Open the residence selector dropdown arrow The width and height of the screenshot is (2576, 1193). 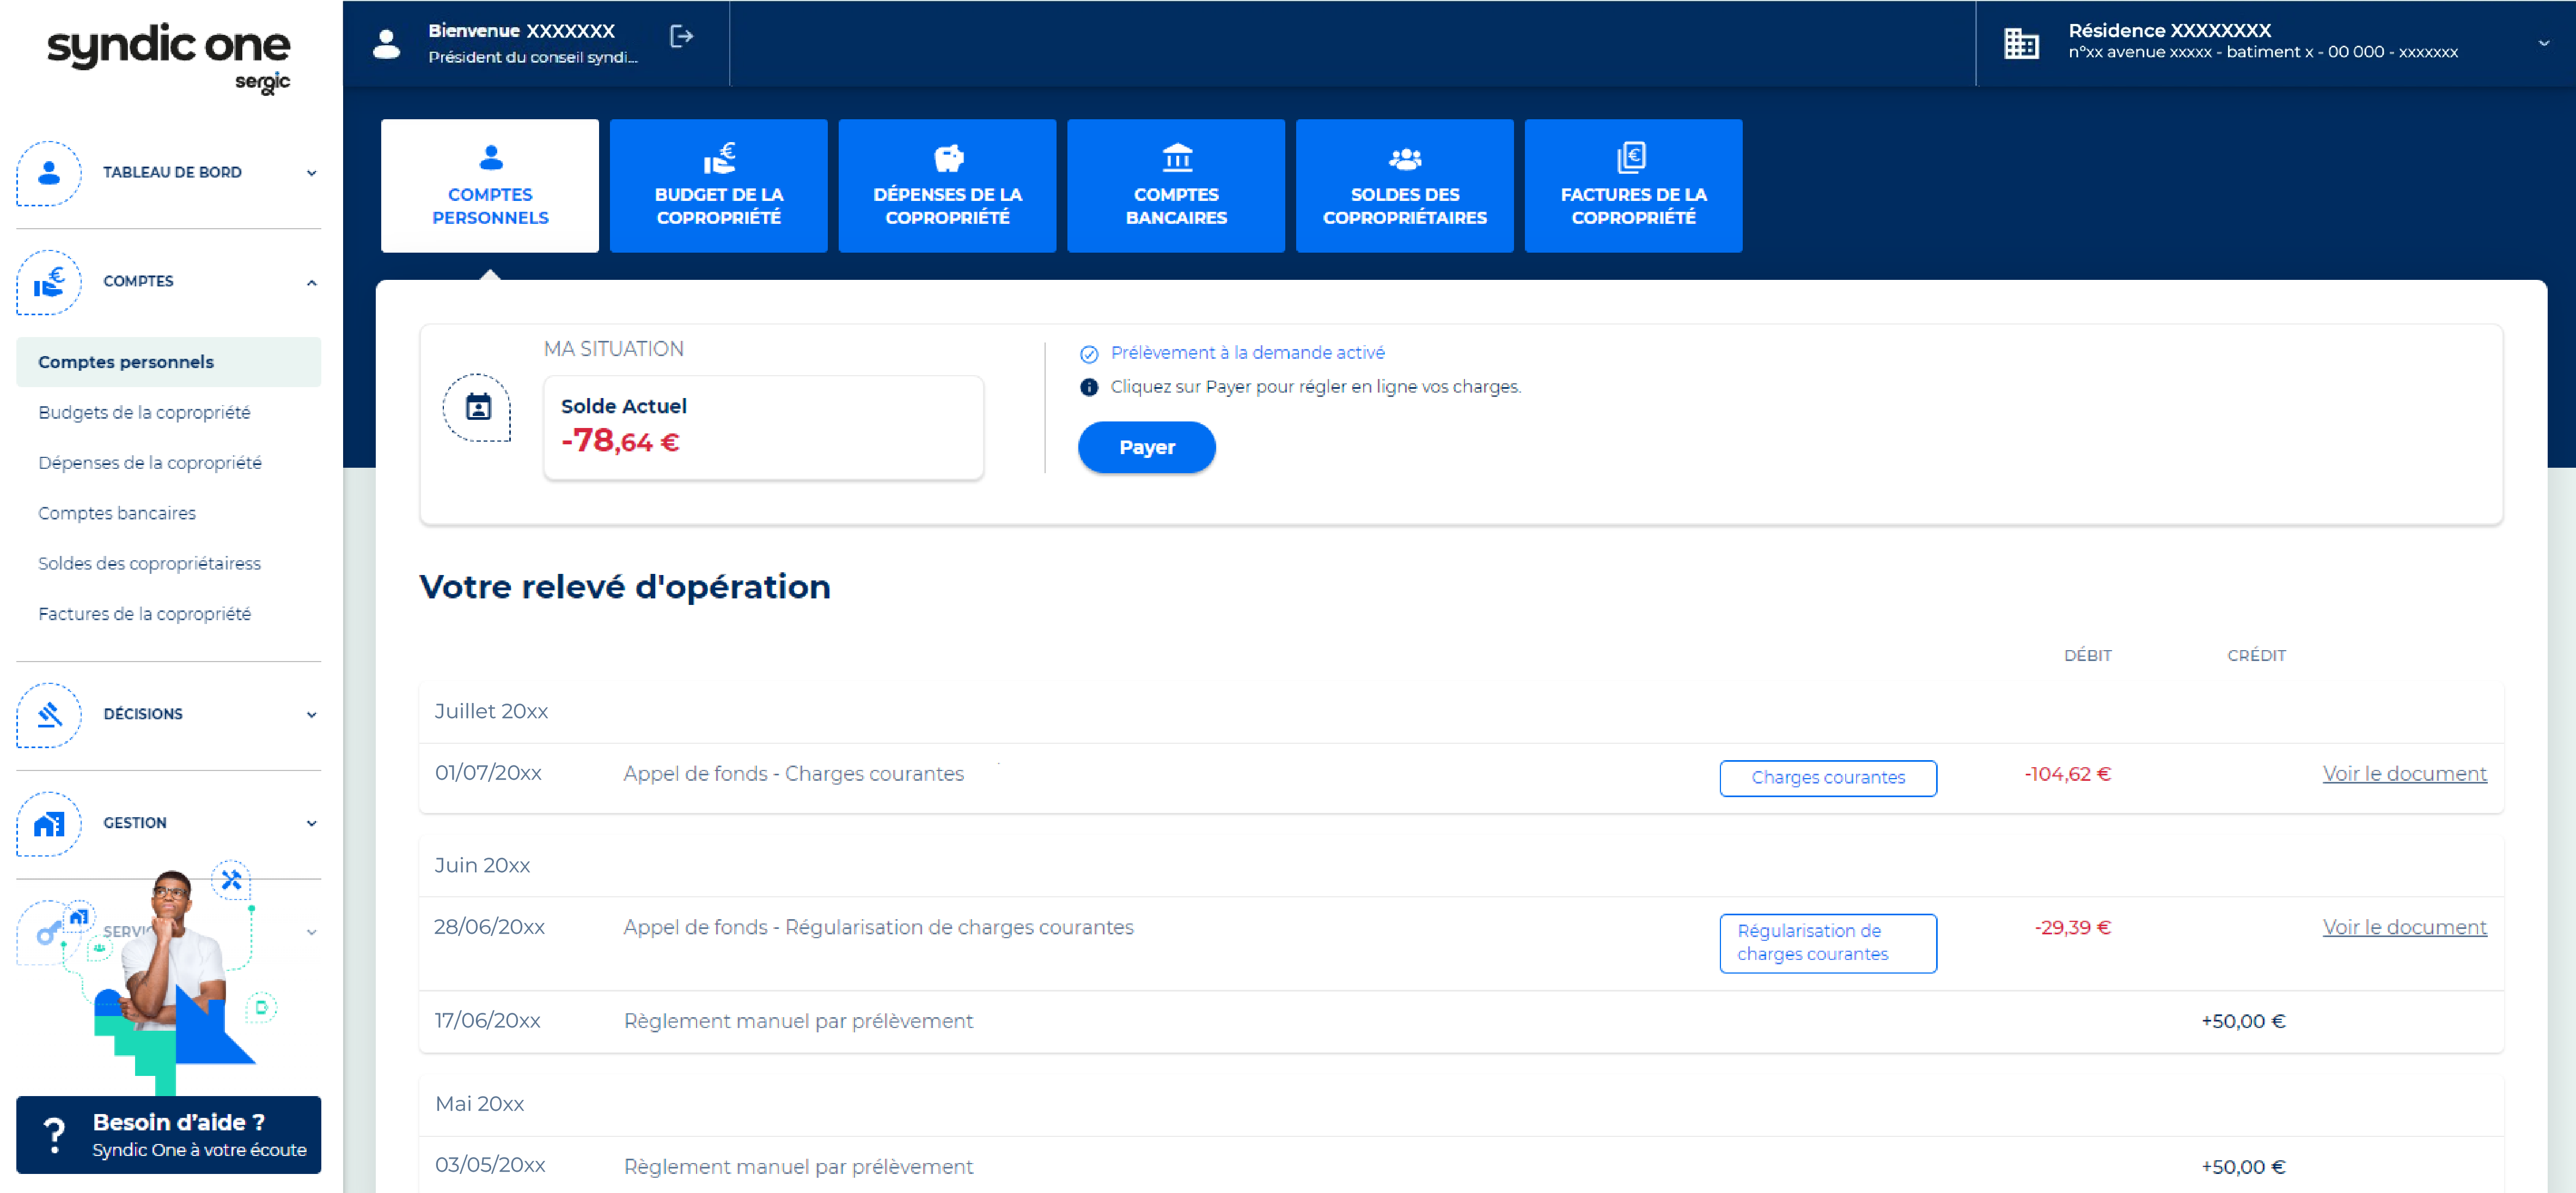pyautogui.click(x=2543, y=43)
